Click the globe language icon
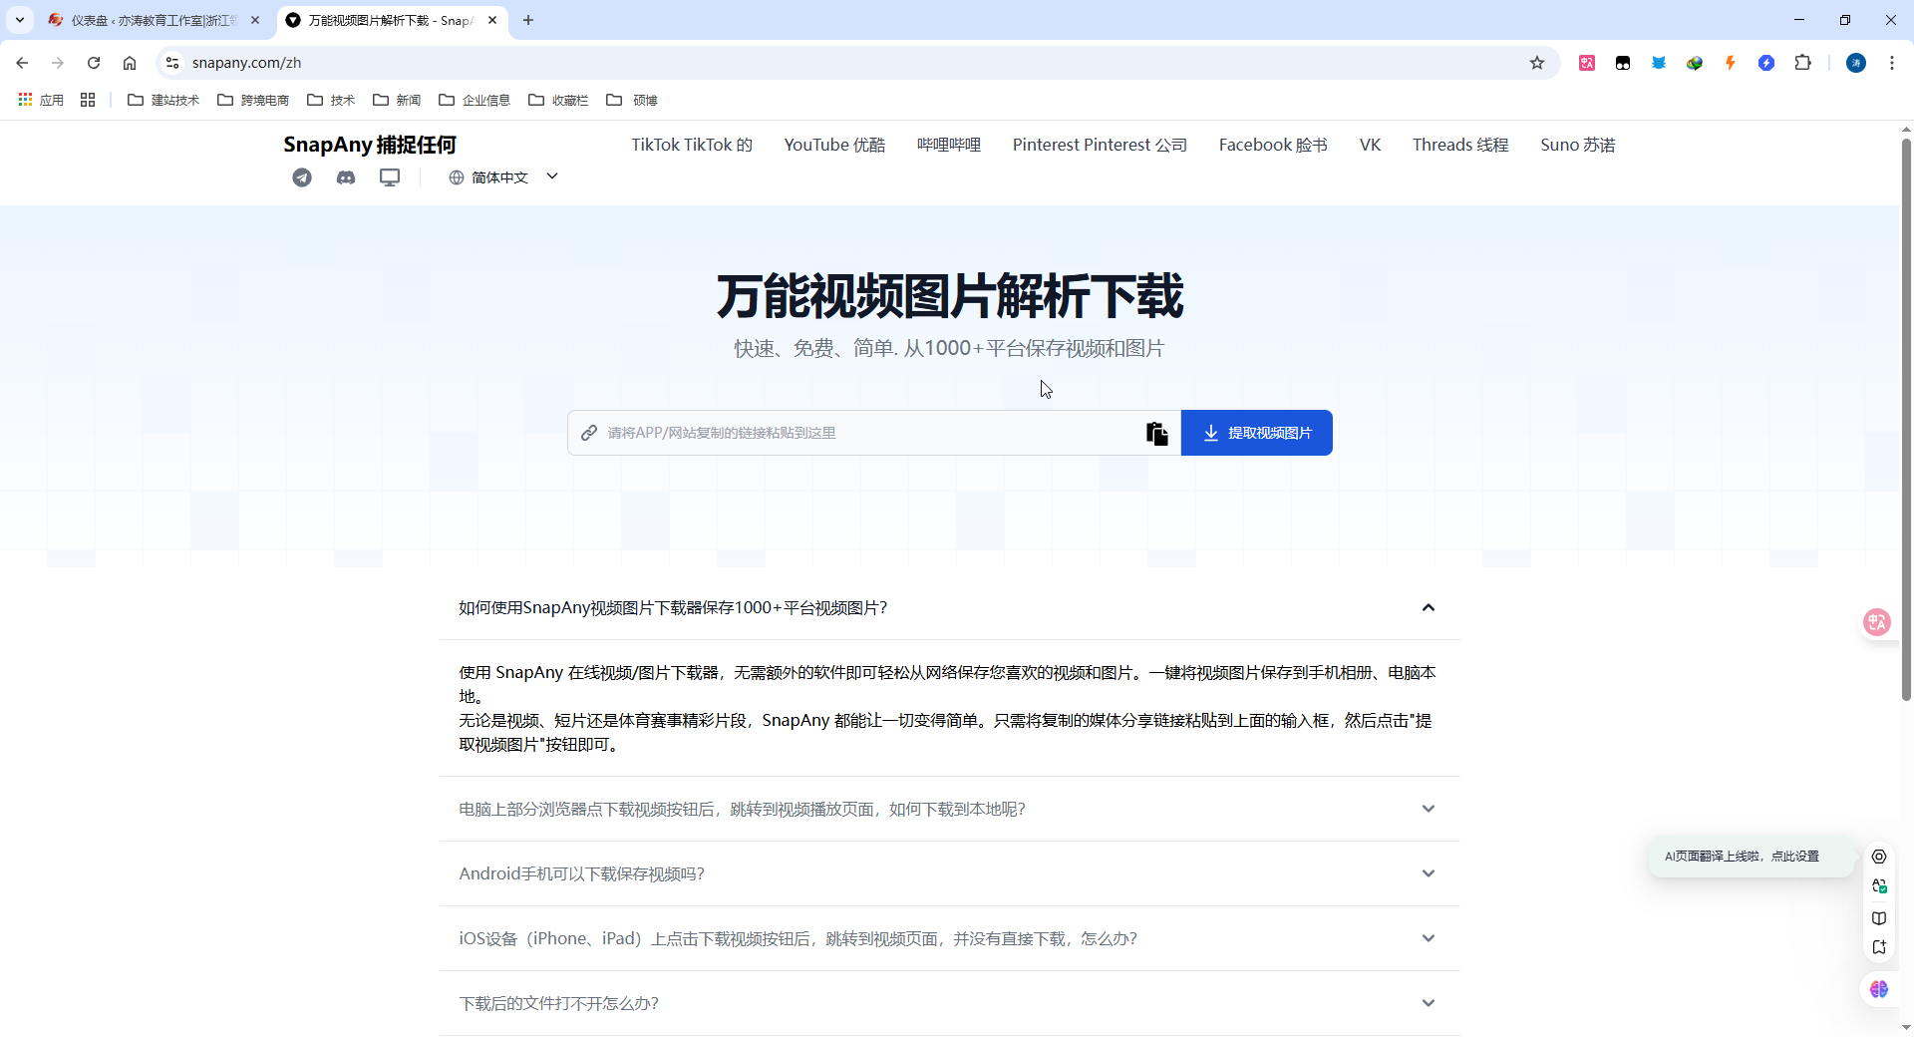Image resolution: width=1914 pixels, height=1037 pixels. 457,177
